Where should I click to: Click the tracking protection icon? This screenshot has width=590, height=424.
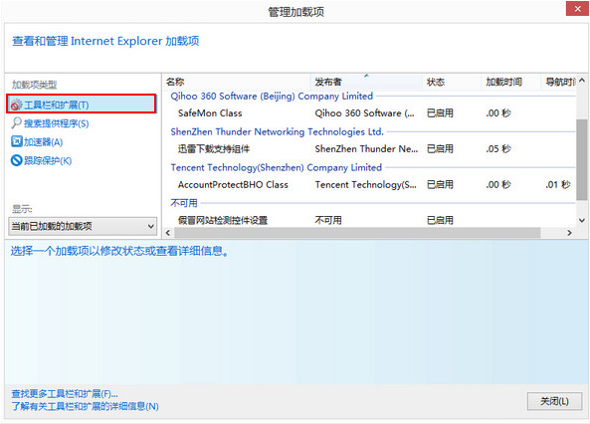click(x=16, y=160)
